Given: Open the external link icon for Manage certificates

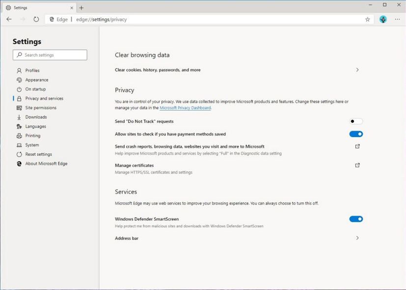Looking at the screenshot, I should pos(357,165).
